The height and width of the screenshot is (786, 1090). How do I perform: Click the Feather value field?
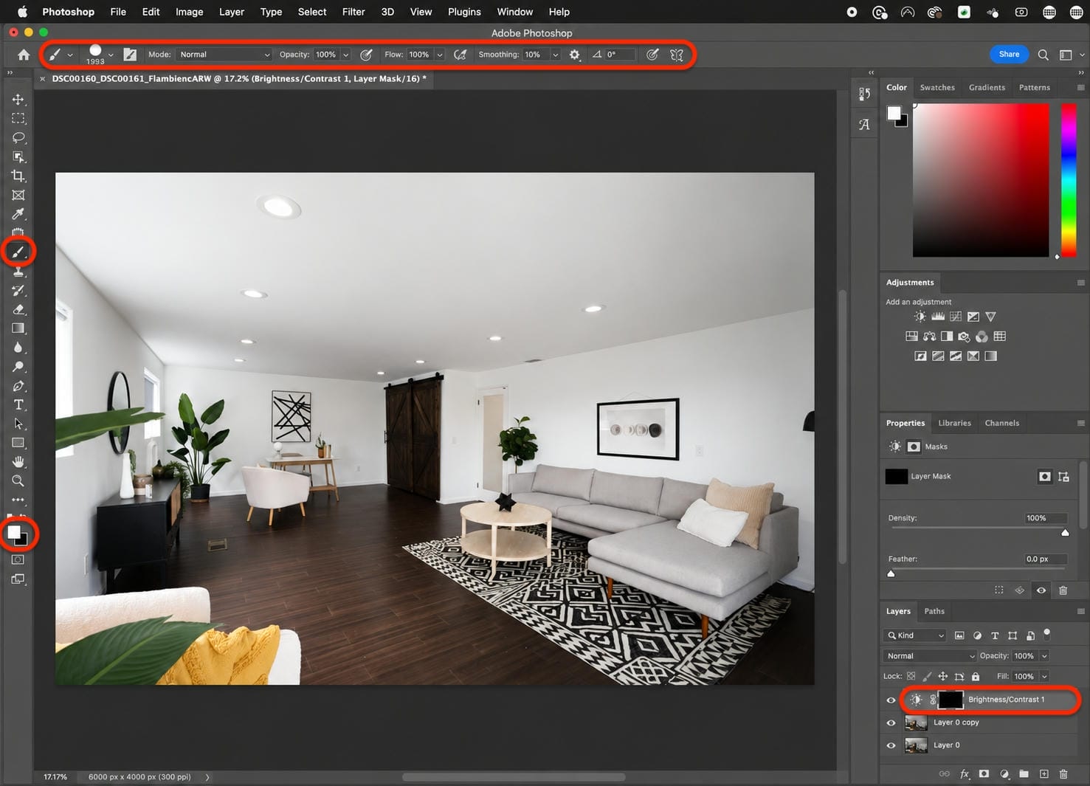pyautogui.click(x=1044, y=559)
